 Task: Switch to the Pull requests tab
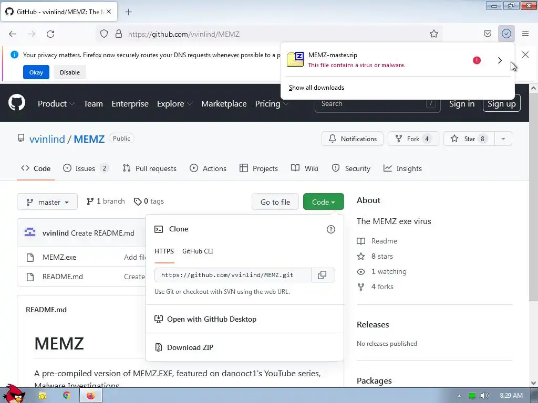pos(149,168)
